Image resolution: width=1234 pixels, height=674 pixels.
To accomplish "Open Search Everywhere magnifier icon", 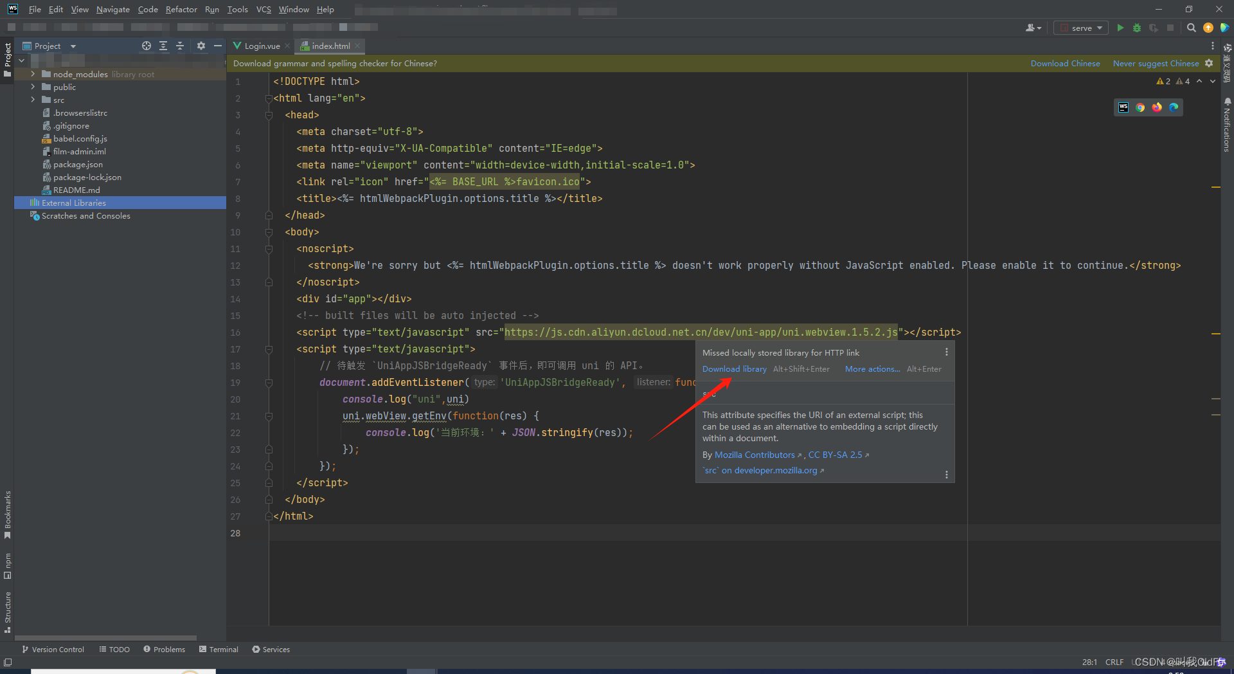I will (1191, 28).
